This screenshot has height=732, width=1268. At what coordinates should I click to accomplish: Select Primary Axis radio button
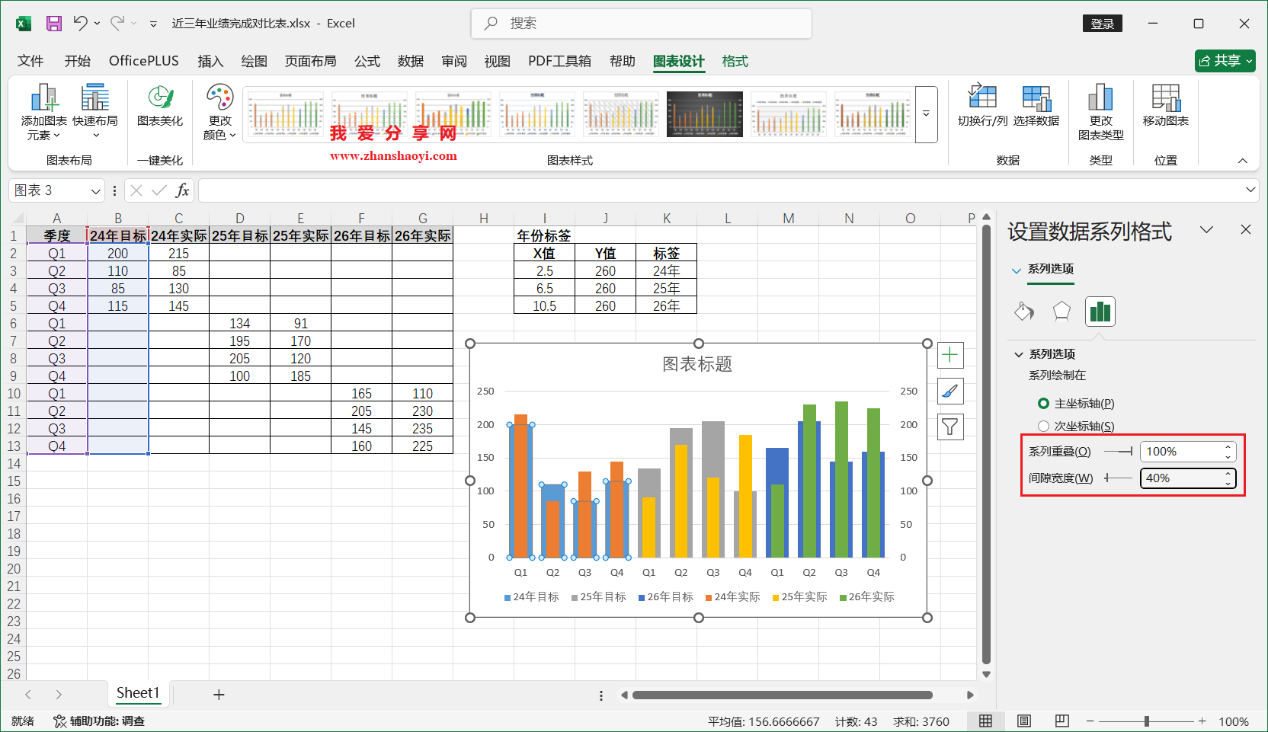point(1044,404)
